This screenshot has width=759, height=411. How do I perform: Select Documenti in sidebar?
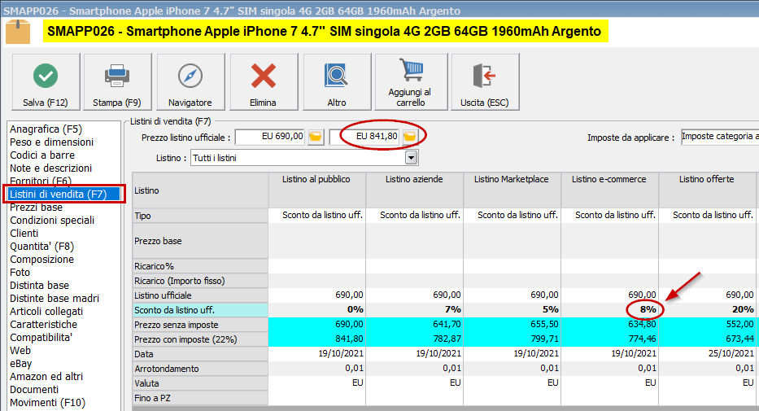click(34, 390)
